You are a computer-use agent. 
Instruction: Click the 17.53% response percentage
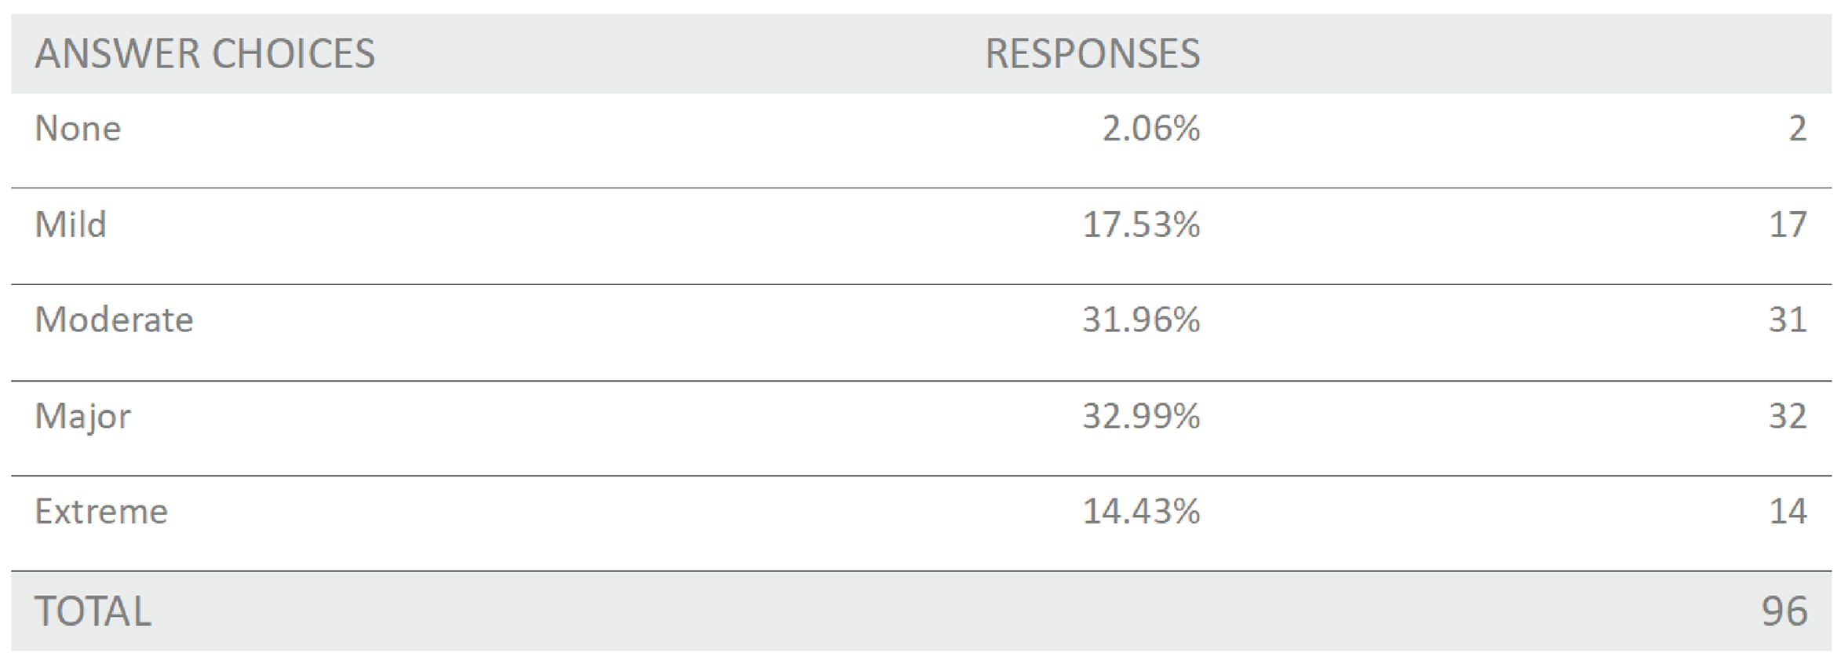(x=1141, y=225)
